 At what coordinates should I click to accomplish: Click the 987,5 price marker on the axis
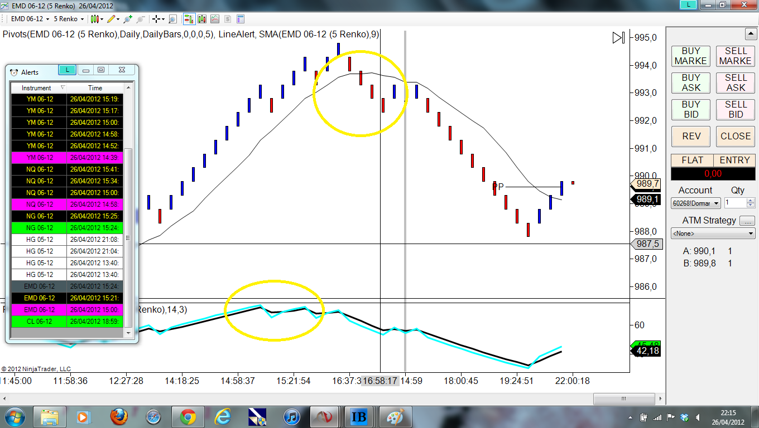pyautogui.click(x=646, y=244)
